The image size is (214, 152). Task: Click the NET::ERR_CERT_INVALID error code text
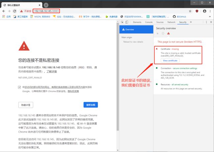pyautogui.click(x=30, y=77)
